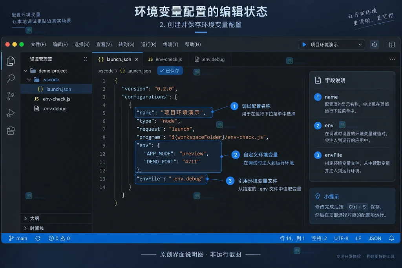Image resolution: width=402 pixels, height=268 pixels.
Task: Click the "program" env-check.js code line
Action: coord(202,137)
